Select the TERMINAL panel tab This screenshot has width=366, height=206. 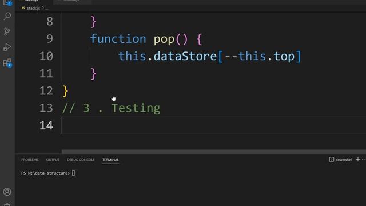pos(110,160)
